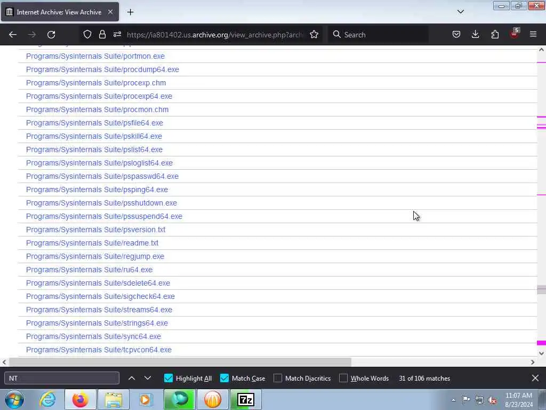Click the find text field containing NT
This screenshot has height=410, width=546.
62,378
